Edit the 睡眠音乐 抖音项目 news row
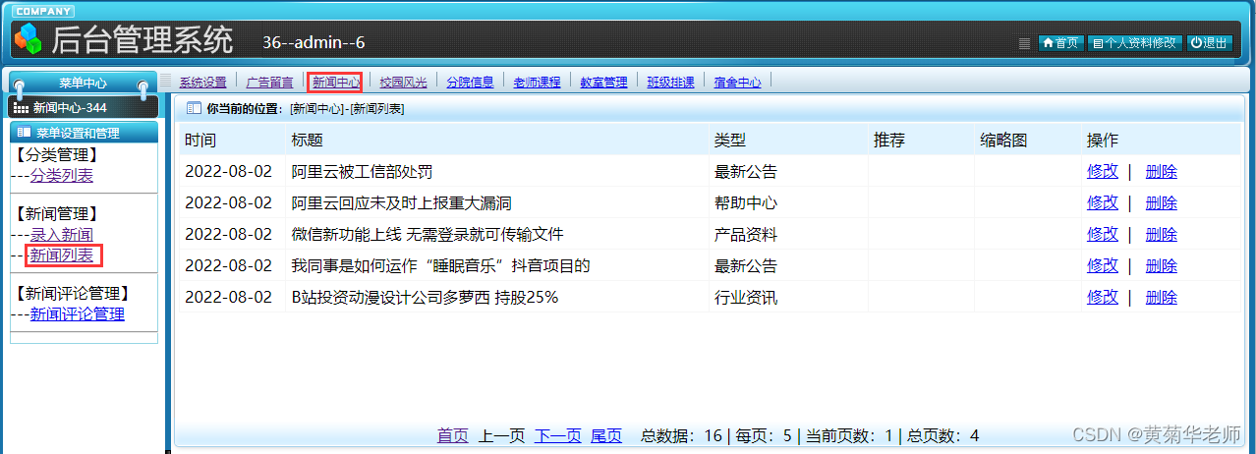This screenshot has height=454, width=1256. (1103, 265)
